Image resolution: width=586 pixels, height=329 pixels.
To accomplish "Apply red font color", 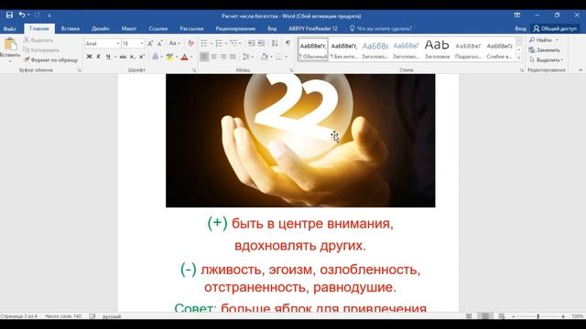I will (184, 57).
